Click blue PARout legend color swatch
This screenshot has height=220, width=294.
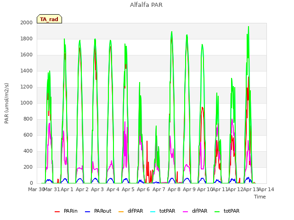pos(88,212)
